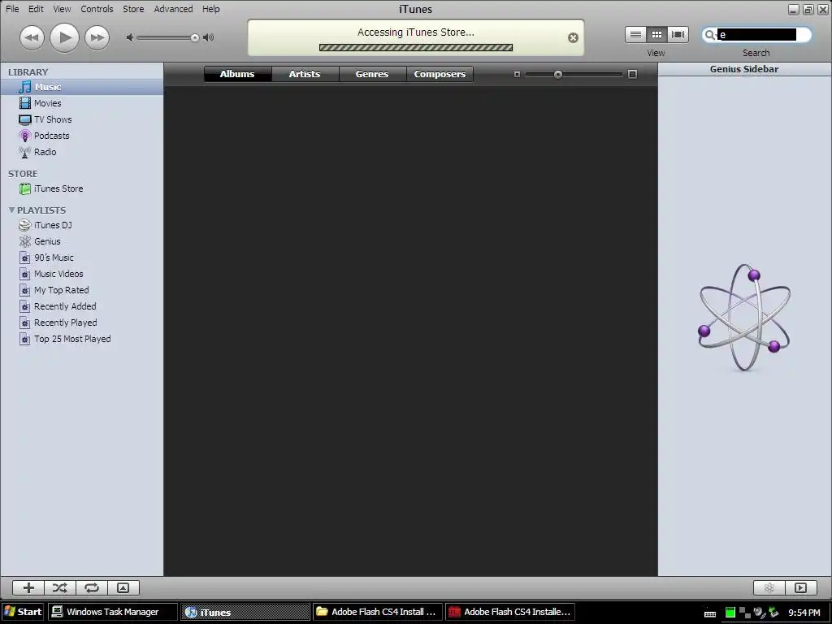Screen dimensions: 832x624
Task: Click the album artwork size slider knob
Action: coord(557,74)
